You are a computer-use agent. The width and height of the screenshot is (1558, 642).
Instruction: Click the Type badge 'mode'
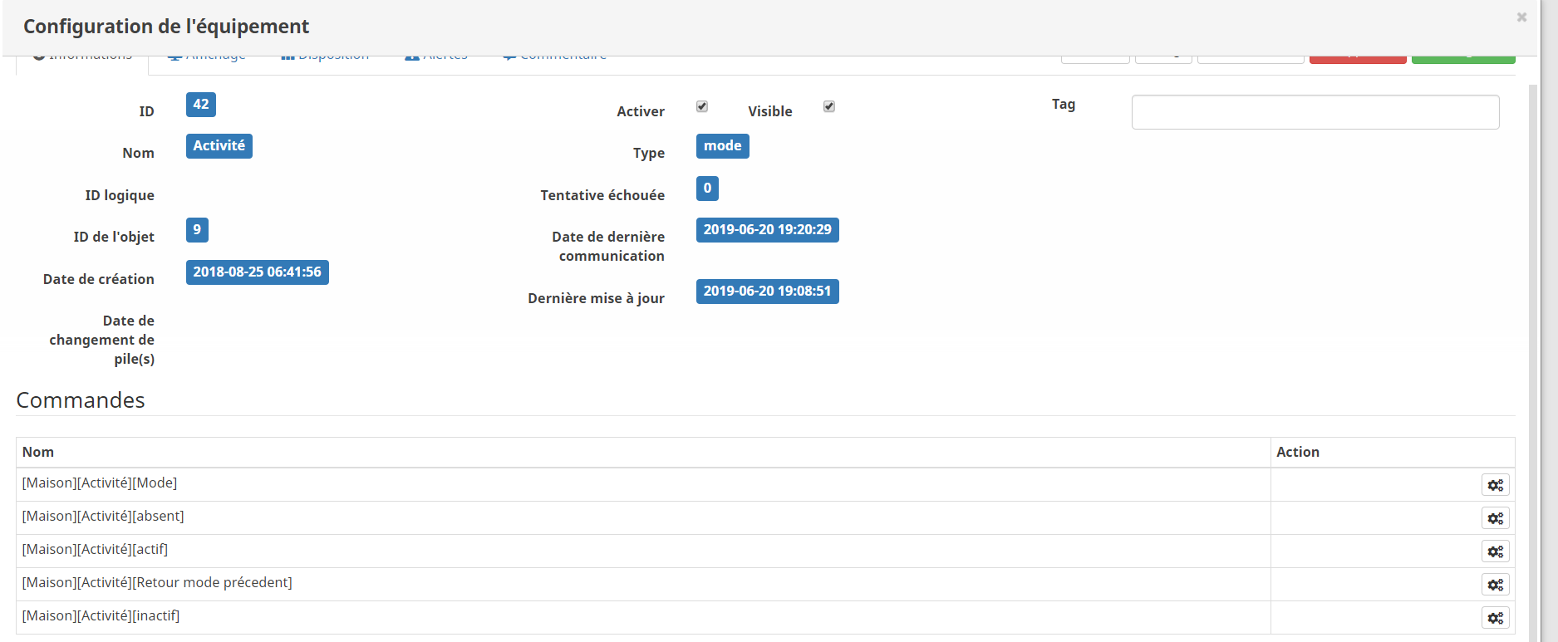[723, 146]
